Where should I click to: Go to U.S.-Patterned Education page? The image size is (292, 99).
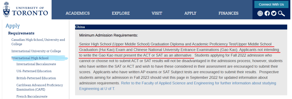click(34, 71)
